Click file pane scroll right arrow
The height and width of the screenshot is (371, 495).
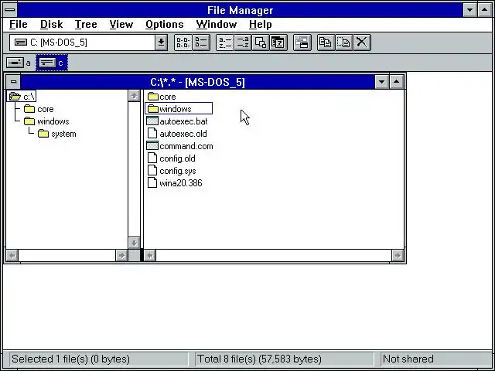point(398,255)
